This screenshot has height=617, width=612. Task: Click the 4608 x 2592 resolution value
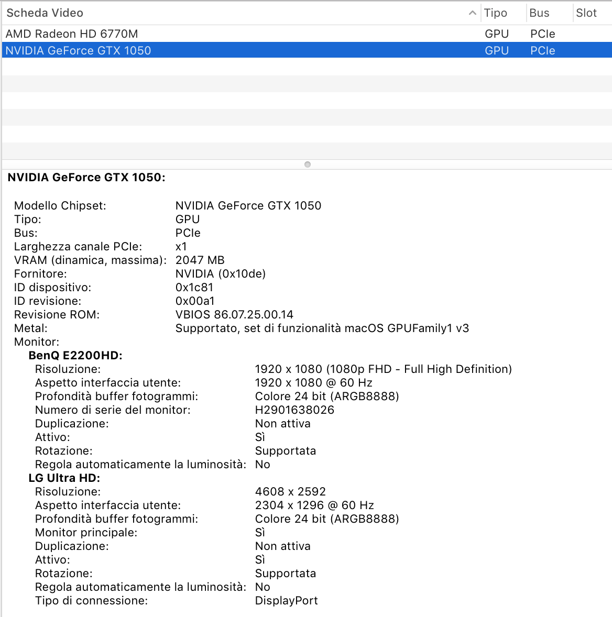[290, 492]
